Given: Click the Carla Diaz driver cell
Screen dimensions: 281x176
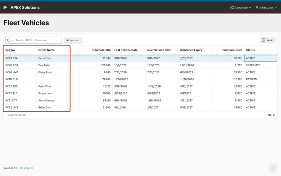Looking at the screenshot, I should click(53, 58).
